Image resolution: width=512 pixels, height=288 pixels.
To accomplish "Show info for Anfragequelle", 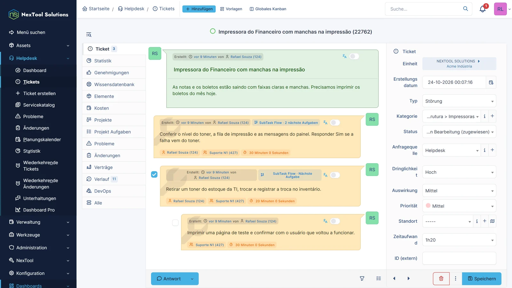I will [x=484, y=150].
